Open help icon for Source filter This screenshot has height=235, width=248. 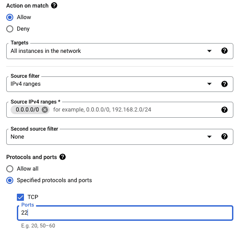pyautogui.click(x=224, y=84)
